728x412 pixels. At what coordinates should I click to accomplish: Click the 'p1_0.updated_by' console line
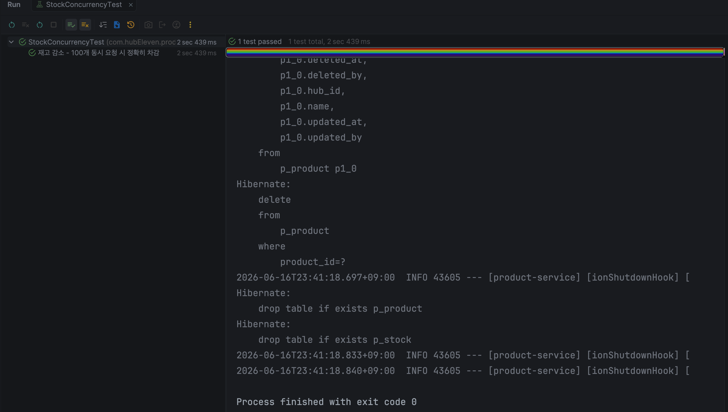point(321,137)
